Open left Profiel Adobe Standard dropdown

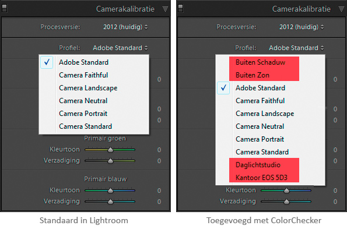point(120,48)
